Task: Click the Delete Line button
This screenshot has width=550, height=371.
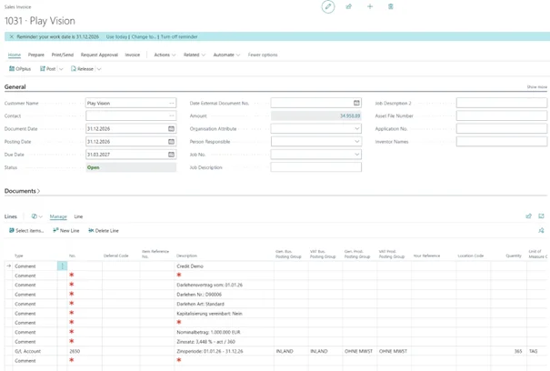Action: coord(104,231)
